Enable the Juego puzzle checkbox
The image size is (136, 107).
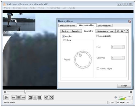point(97,36)
